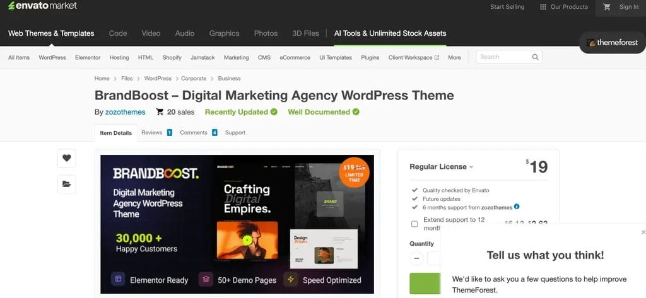Click the BrandBoost preview image
Image resolution: width=646 pixels, height=298 pixels.
click(x=237, y=224)
